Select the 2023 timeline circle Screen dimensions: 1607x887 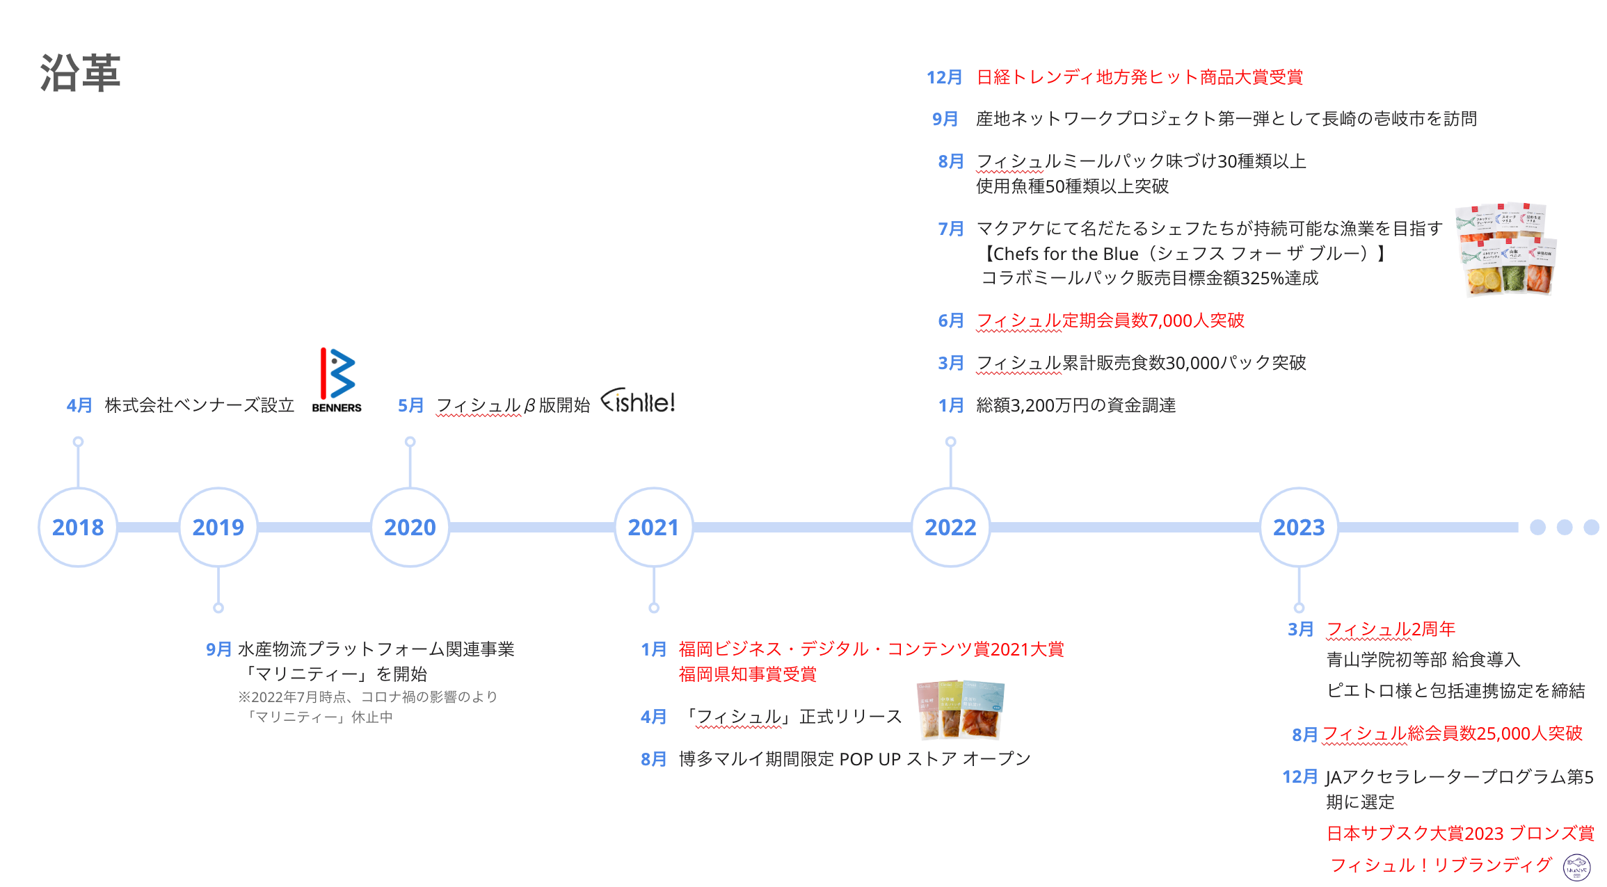coord(1299,527)
